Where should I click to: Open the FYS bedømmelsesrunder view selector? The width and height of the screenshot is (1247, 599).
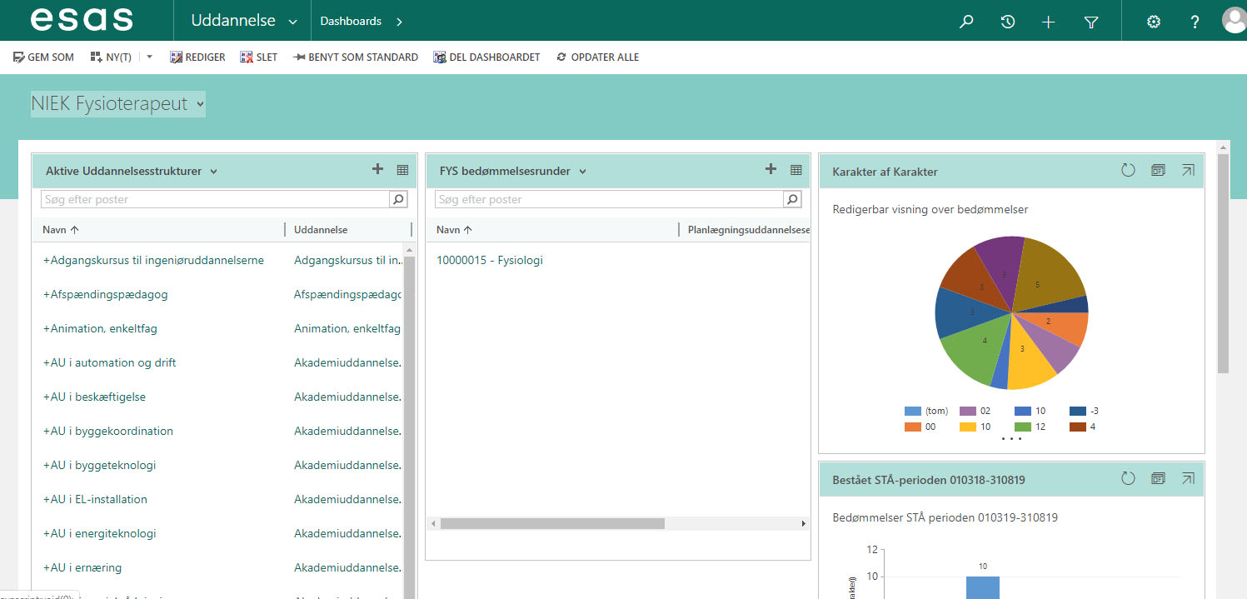pyautogui.click(x=583, y=172)
